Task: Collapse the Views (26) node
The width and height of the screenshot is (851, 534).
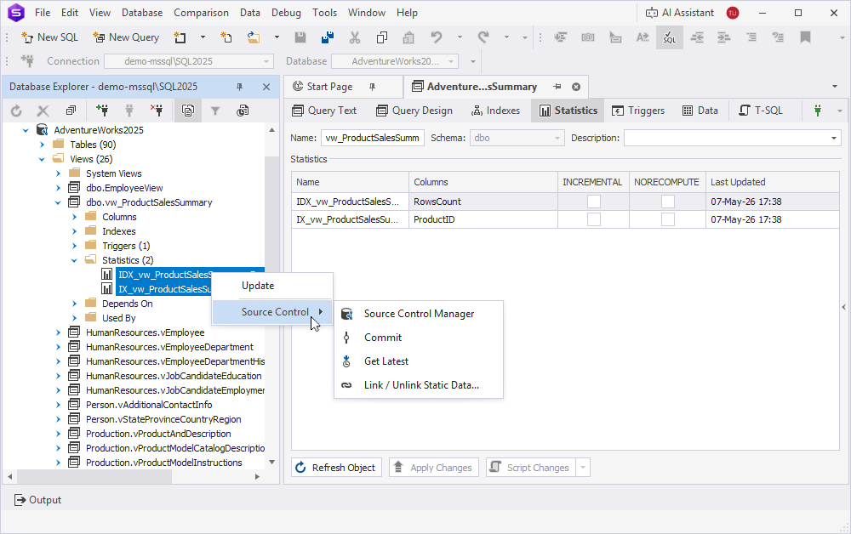Action: 42,159
